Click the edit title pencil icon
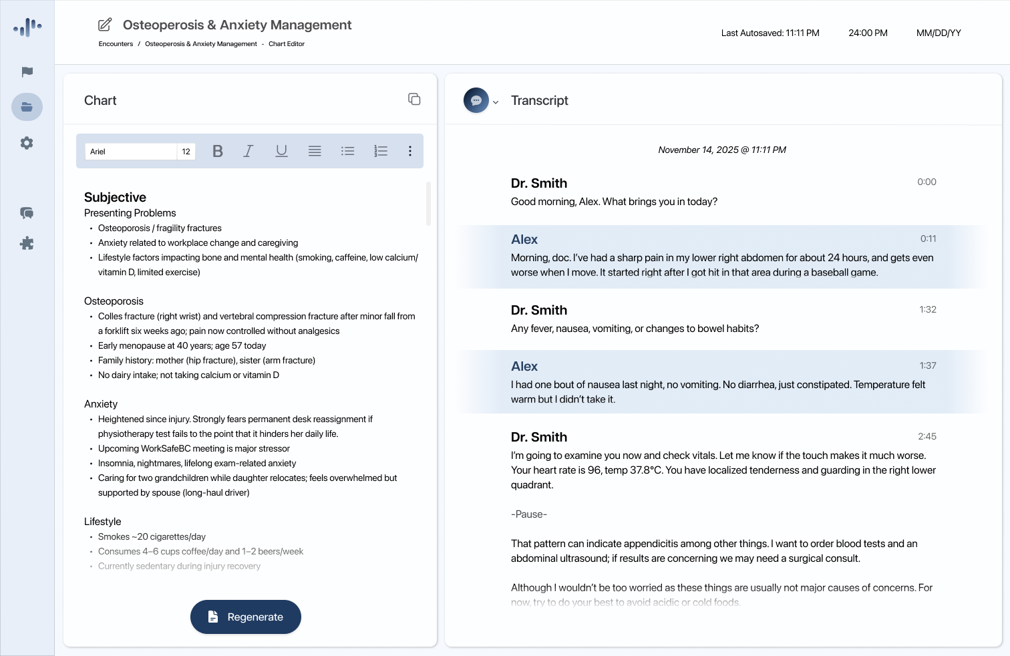 (x=105, y=25)
